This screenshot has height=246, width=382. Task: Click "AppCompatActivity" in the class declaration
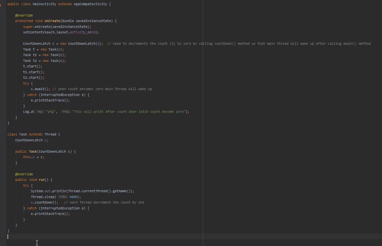point(90,4)
